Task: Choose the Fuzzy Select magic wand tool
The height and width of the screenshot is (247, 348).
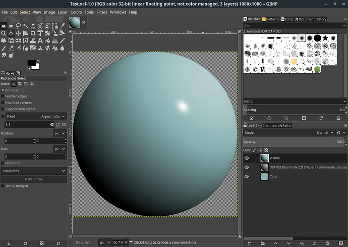Action: [26, 25]
